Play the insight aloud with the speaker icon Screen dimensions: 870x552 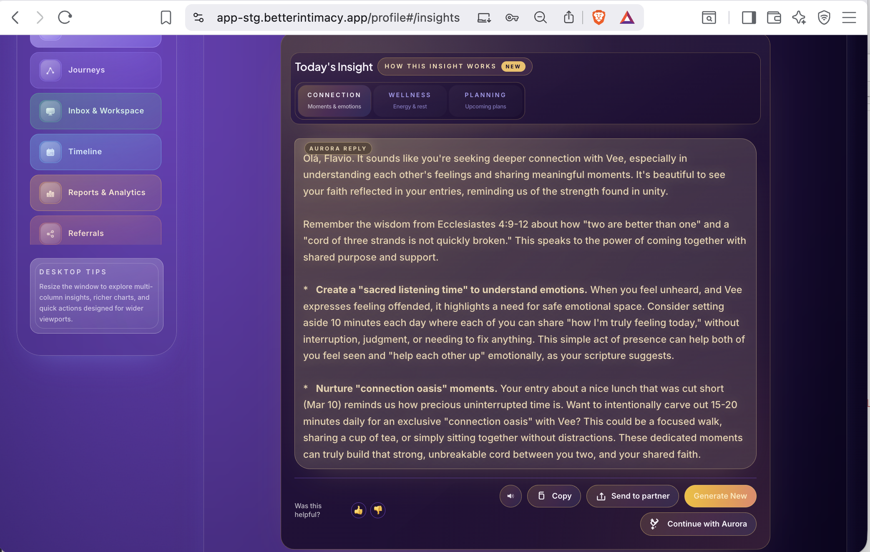point(510,496)
